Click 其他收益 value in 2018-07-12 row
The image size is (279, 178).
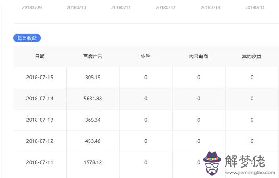(x=252, y=141)
